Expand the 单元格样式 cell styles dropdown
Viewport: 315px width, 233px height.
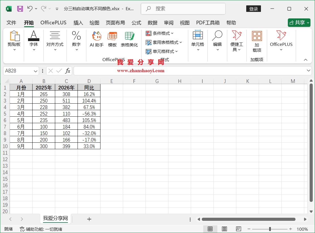176,51
